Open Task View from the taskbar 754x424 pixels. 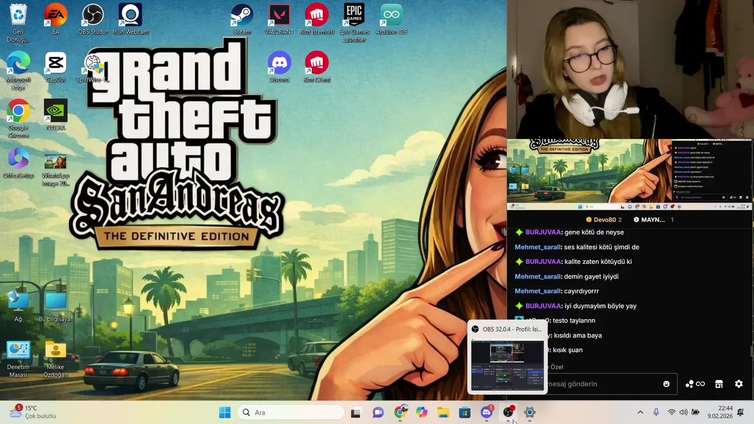point(356,412)
